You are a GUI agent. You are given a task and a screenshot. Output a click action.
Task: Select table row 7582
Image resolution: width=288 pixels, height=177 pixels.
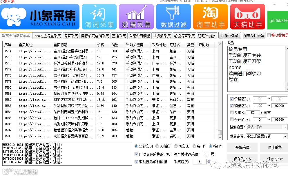(x=110, y=100)
